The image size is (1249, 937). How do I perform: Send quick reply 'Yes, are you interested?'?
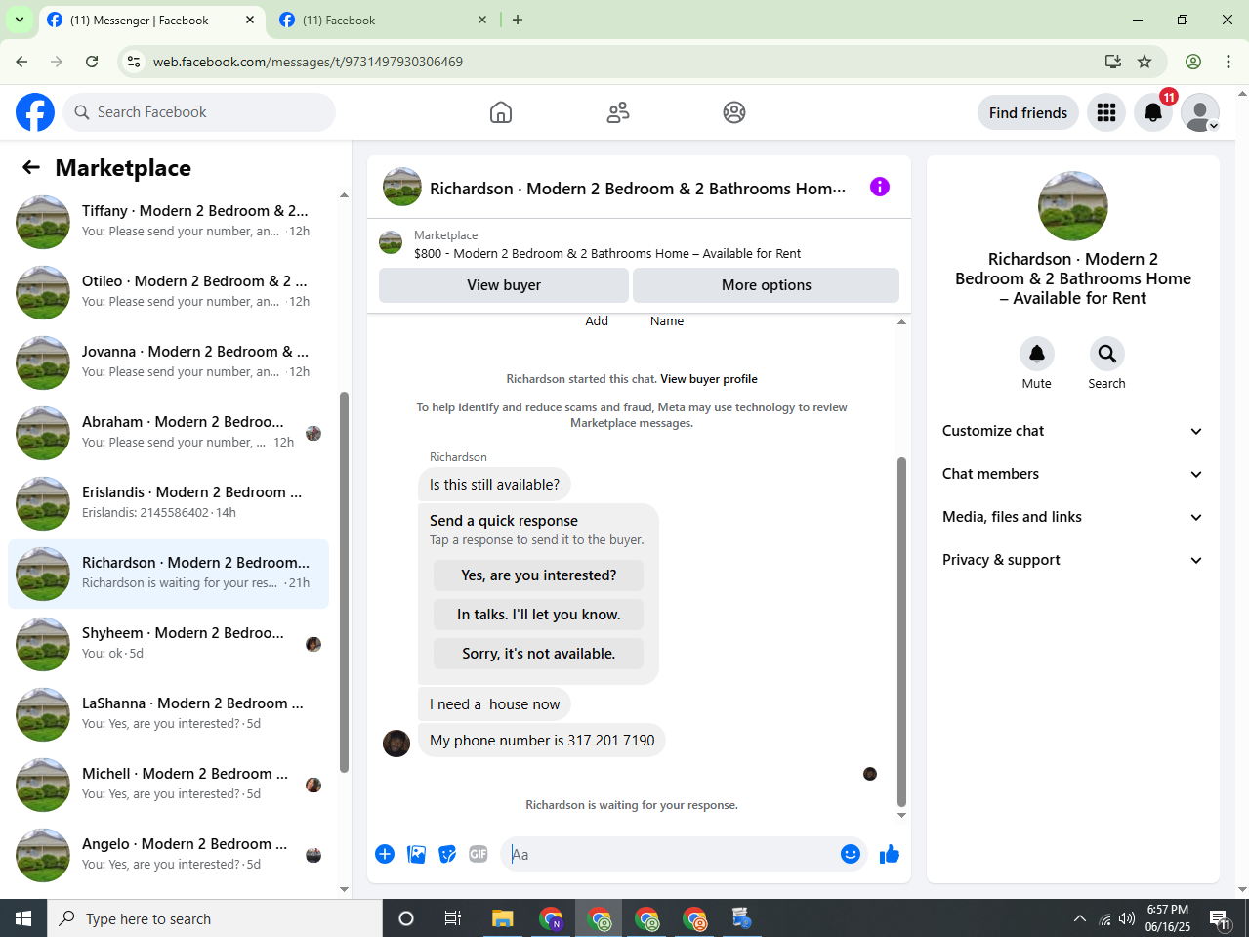(x=539, y=575)
